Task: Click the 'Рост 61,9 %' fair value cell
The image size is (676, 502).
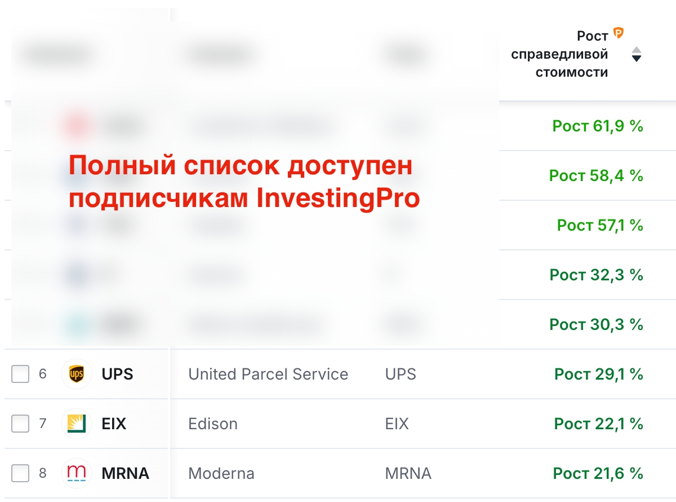Action: click(x=598, y=126)
